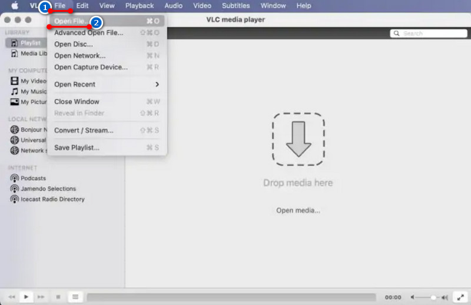Open Icecast Radio Directory
The height and width of the screenshot is (305, 471).
pyautogui.click(x=48, y=199)
